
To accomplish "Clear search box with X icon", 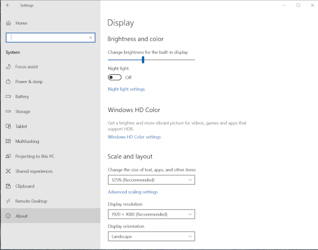I will coord(91,37).
